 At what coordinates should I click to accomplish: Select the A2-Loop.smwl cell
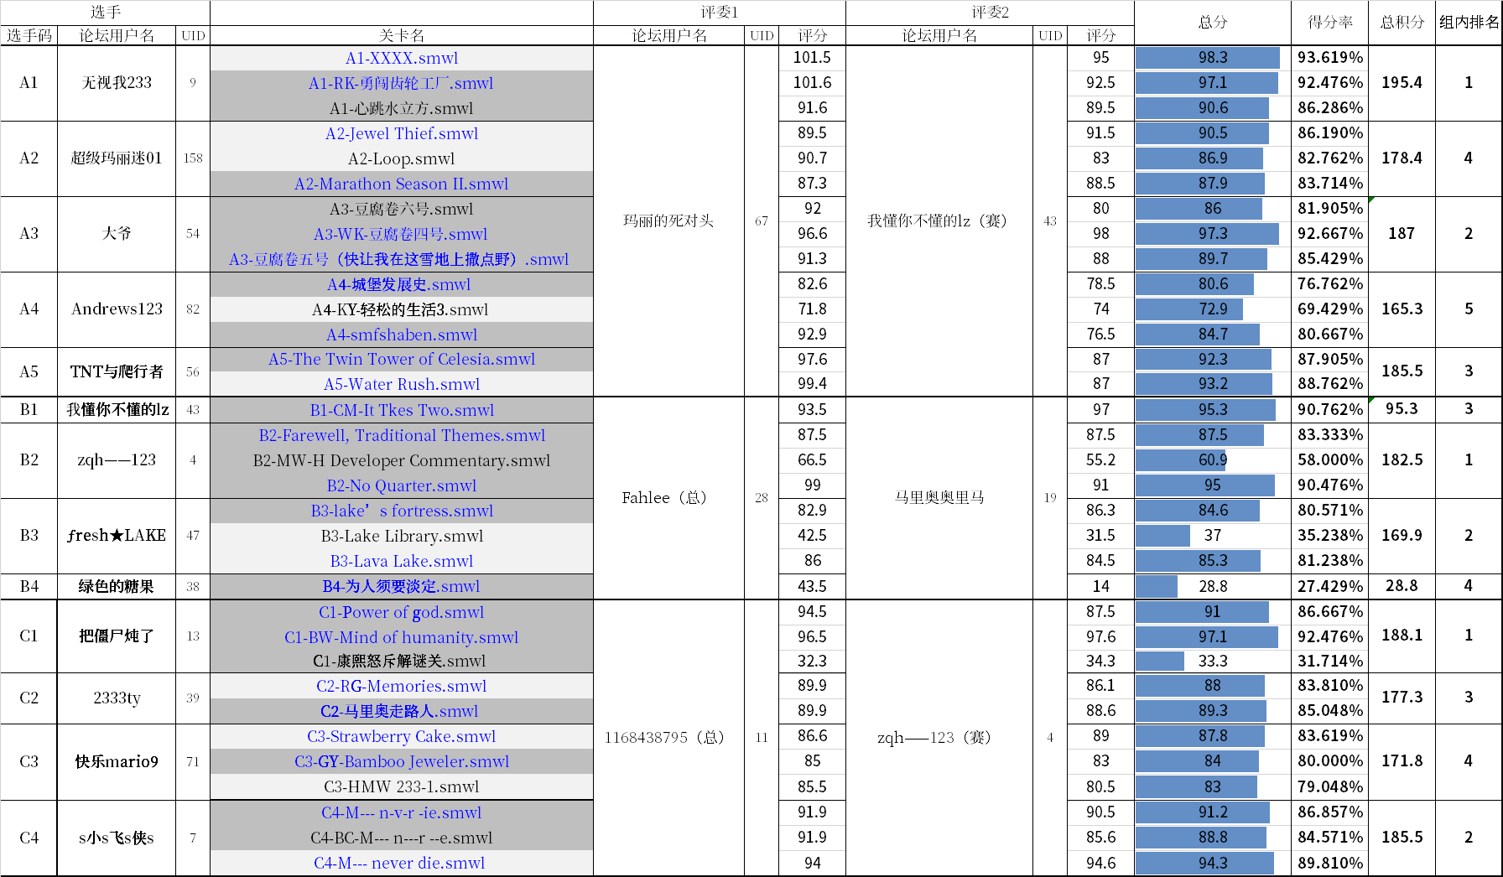pyautogui.click(x=402, y=158)
